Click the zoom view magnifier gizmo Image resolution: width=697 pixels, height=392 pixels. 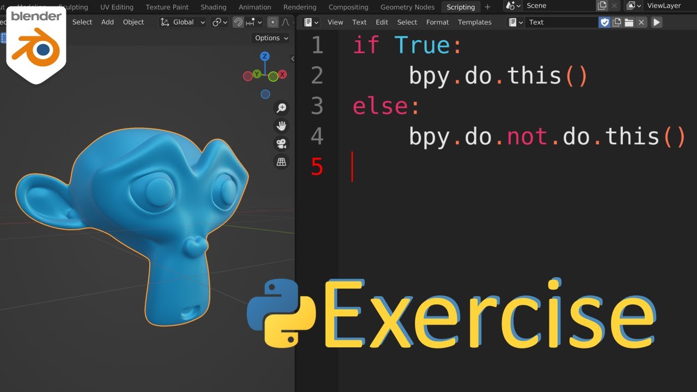point(282,108)
